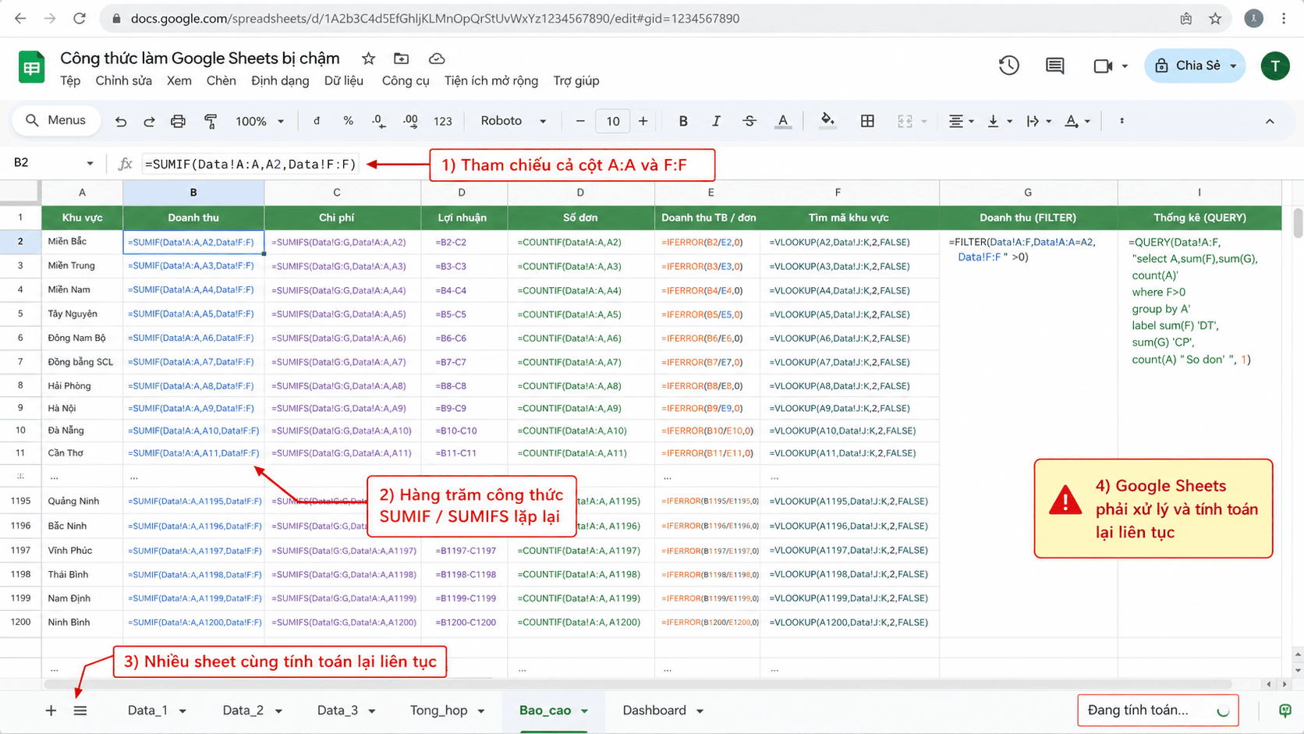Open the text rotation dropdown

click(1077, 121)
